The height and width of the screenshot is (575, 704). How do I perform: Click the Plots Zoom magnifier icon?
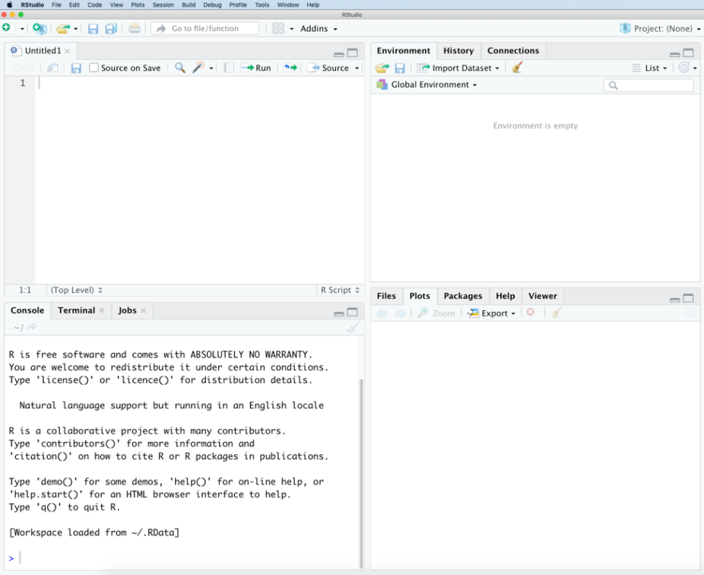tap(423, 313)
